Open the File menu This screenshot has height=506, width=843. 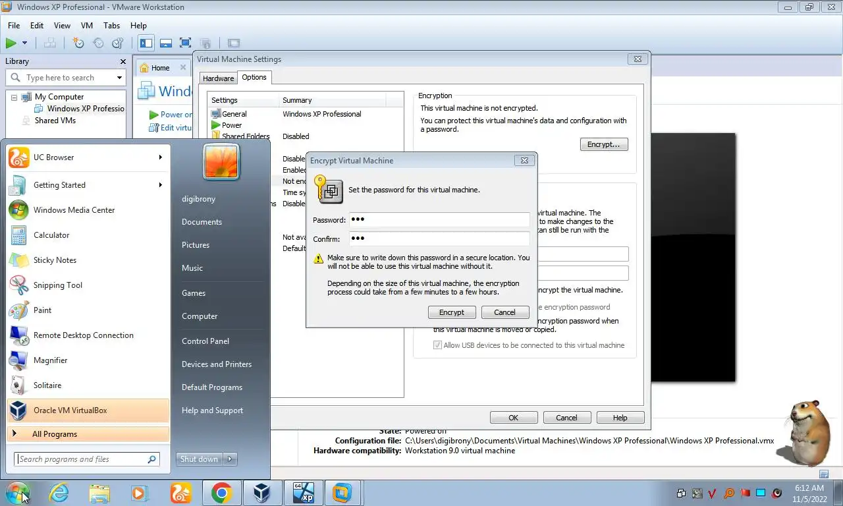point(14,26)
